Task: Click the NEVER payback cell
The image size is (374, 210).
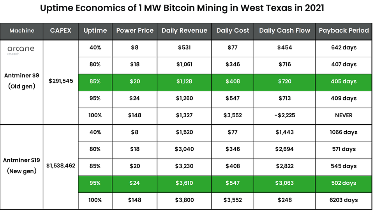Action: [x=344, y=116]
